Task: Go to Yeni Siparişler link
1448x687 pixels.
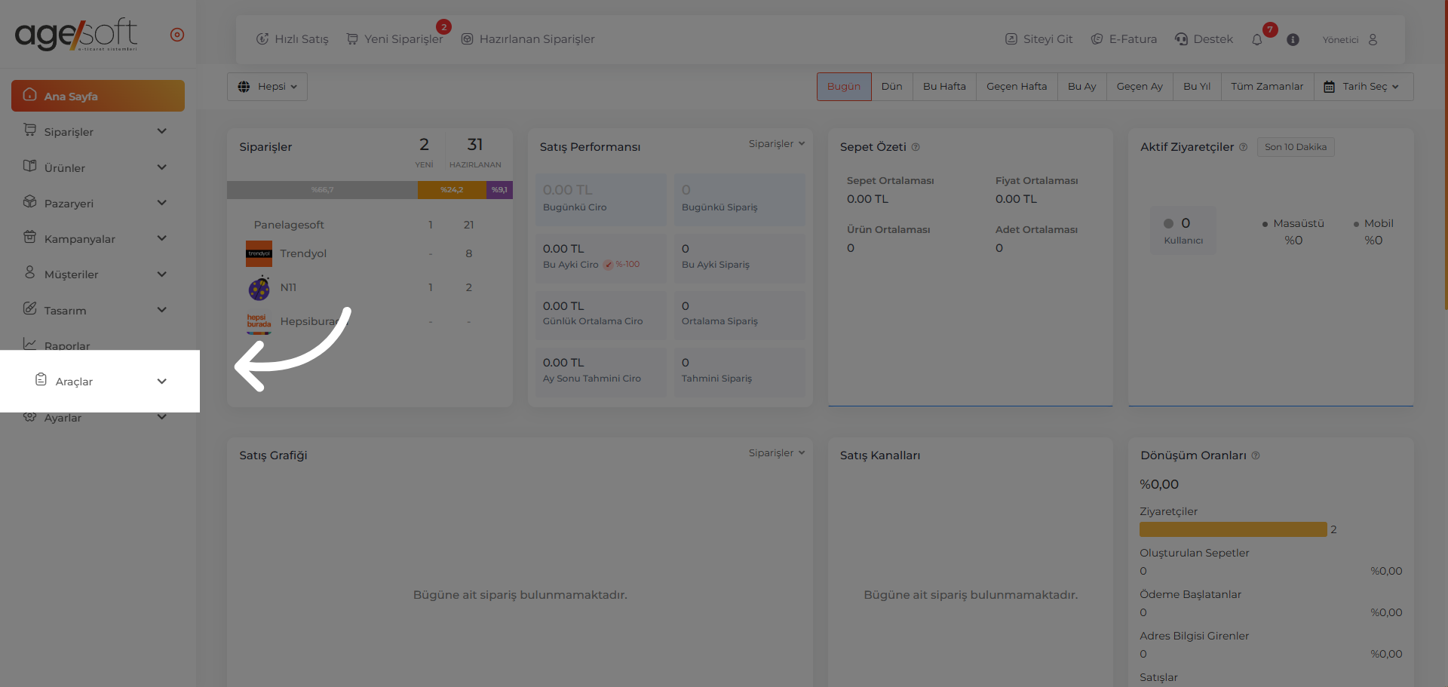Action: (x=394, y=39)
